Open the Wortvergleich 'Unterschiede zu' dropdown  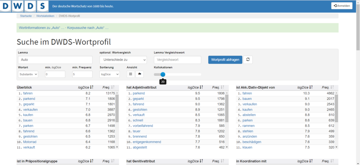click(123, 60)
